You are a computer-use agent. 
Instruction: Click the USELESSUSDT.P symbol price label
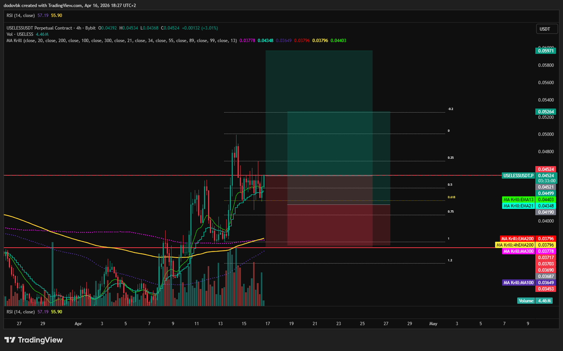pos(518,175)
